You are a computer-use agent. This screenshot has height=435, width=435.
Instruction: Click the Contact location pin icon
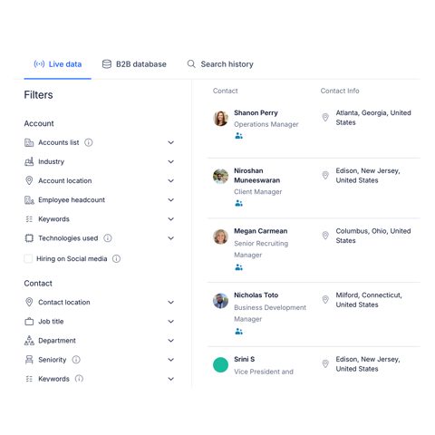[x=29, y=302]
